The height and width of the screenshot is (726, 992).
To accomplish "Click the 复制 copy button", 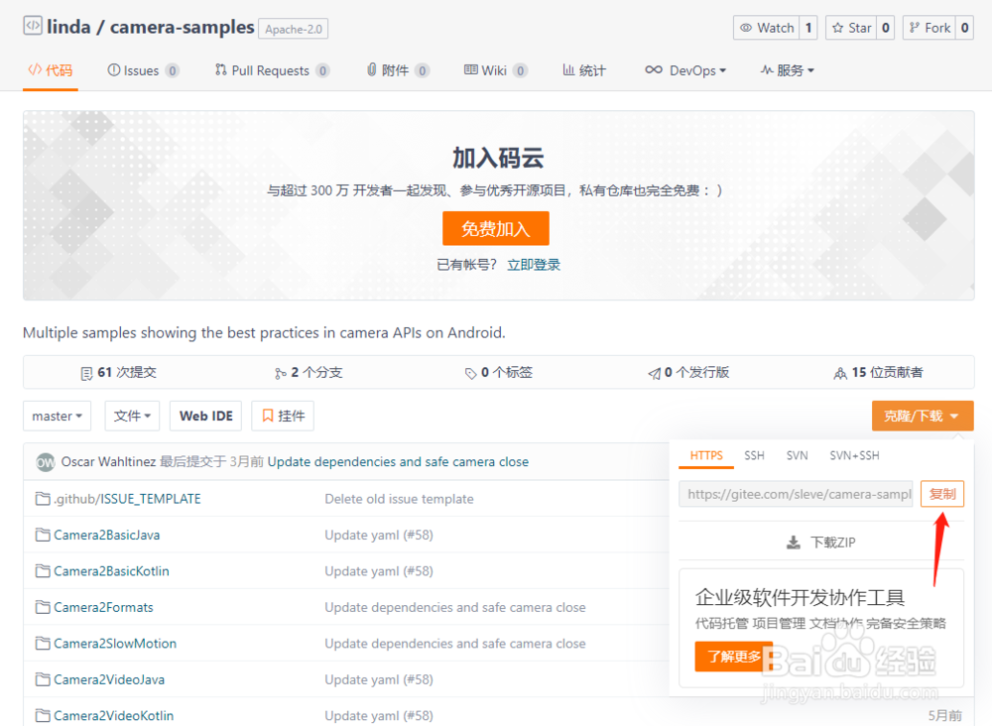I will (942, 494).
